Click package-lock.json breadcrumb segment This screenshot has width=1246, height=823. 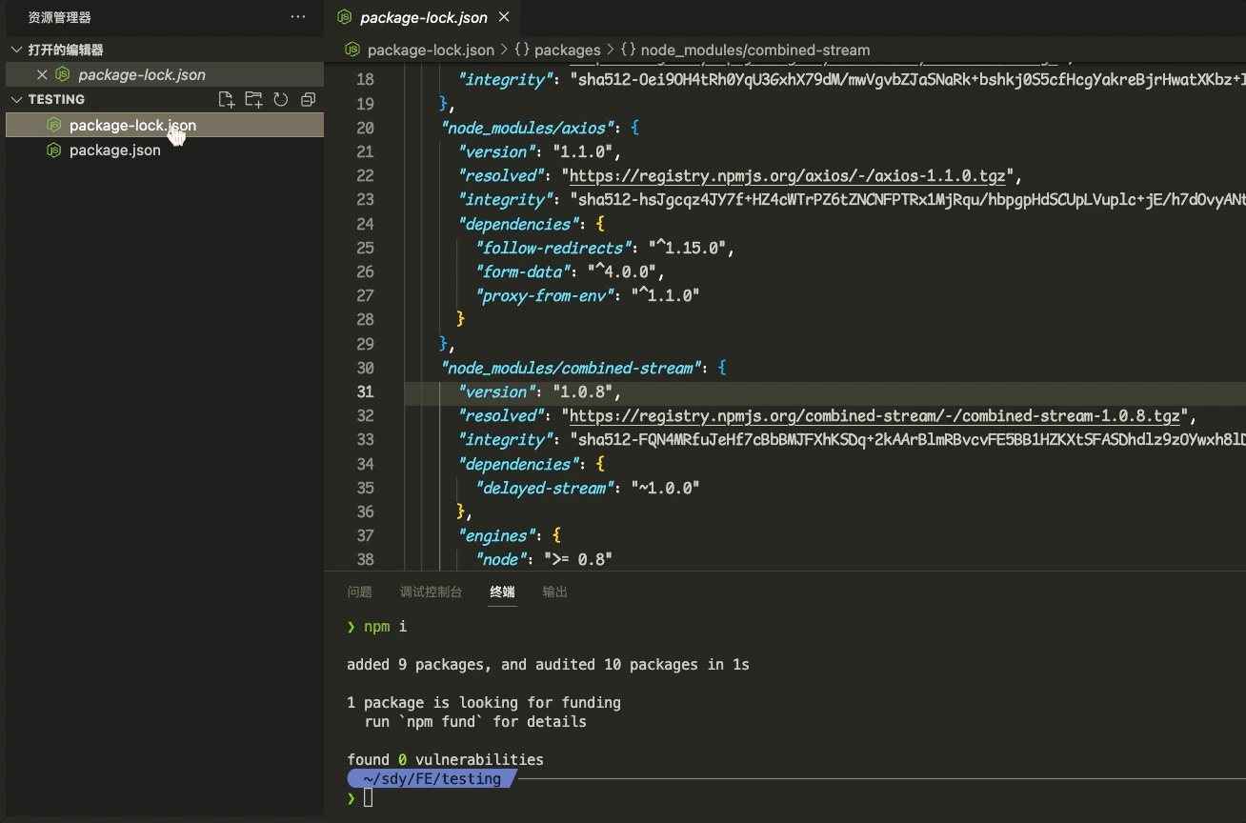[431, 50]
